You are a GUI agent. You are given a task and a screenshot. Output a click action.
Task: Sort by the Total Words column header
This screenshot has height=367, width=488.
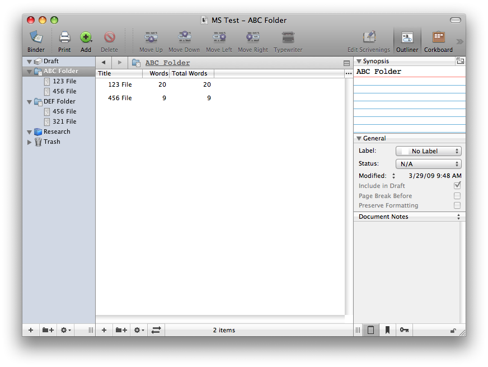click(191, 73)
